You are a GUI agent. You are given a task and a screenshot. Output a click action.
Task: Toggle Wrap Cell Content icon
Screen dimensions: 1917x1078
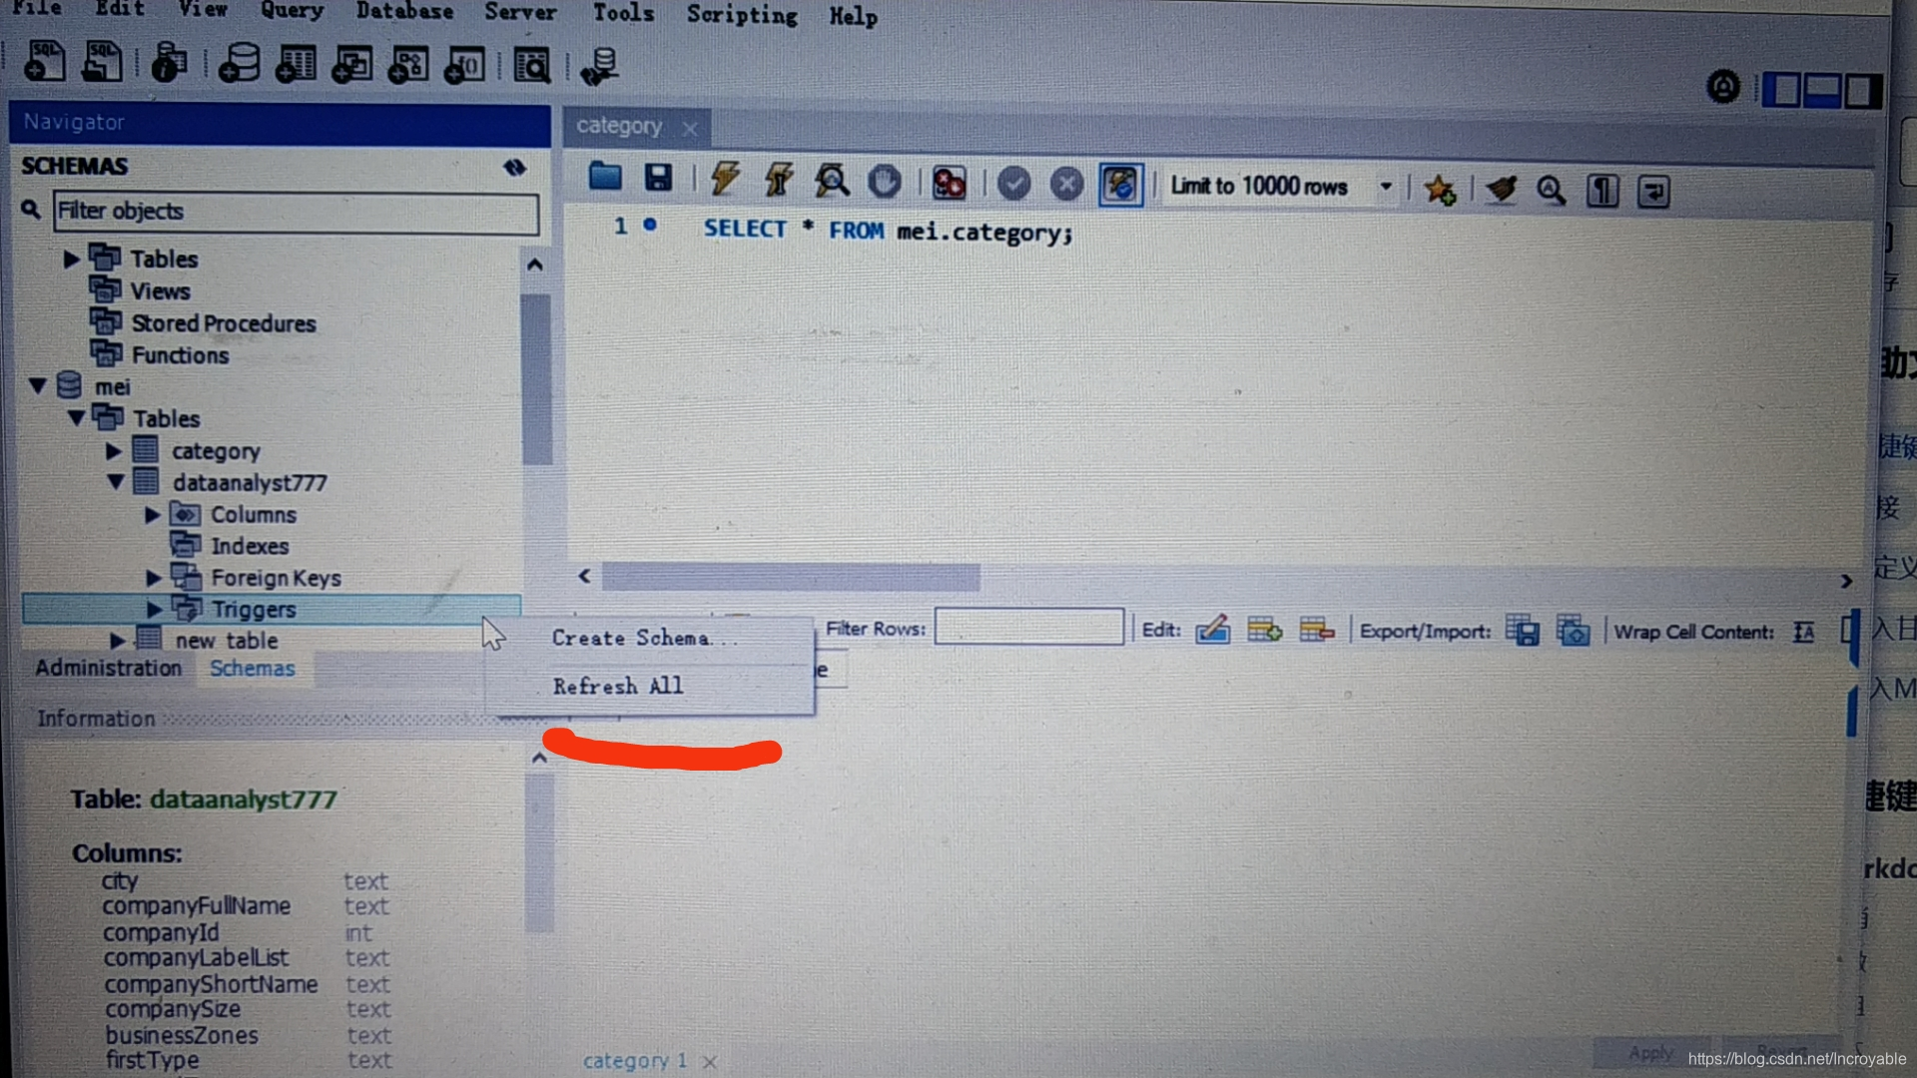tap(1803, 633)
